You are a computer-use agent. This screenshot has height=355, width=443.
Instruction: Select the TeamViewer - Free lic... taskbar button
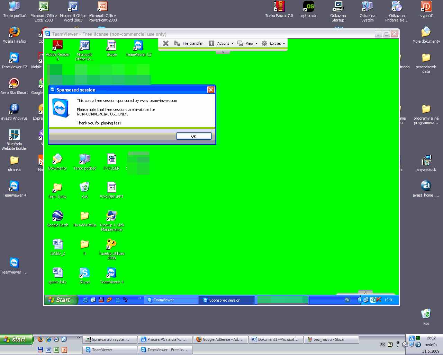165,350
